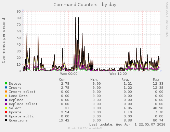Click the Insert average value 1.22

(128, 88)
